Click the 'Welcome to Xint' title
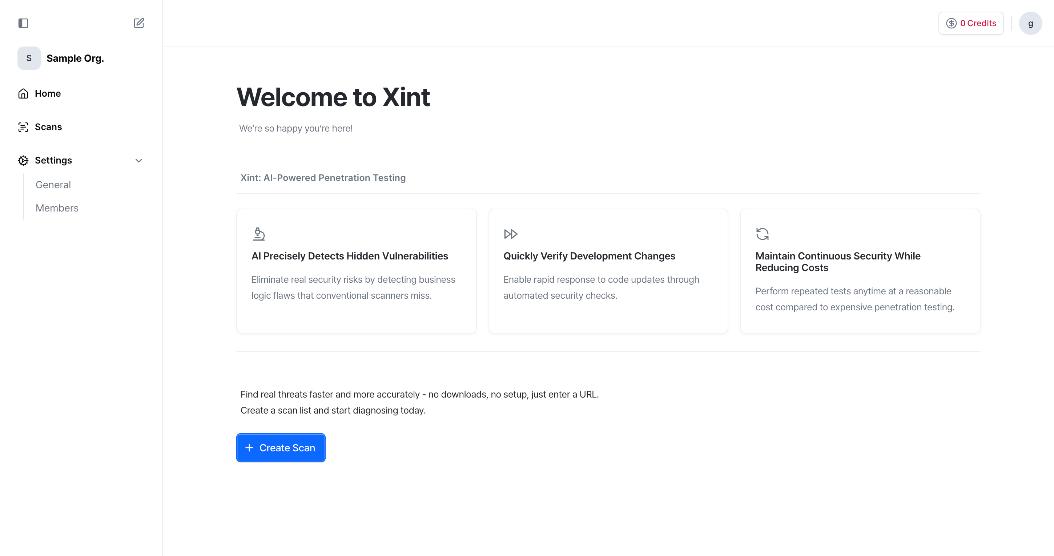Screen dimensions: 1054x556 point(334,97)
